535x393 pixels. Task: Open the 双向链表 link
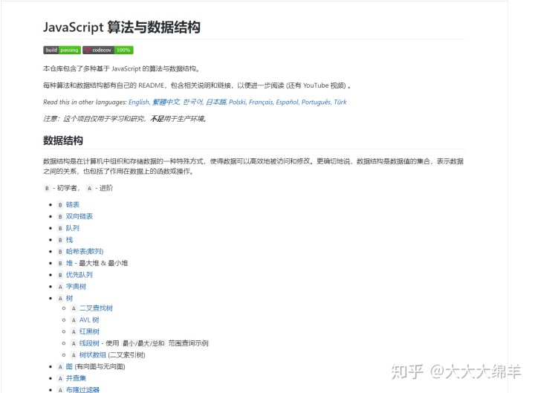pos(80,216)
